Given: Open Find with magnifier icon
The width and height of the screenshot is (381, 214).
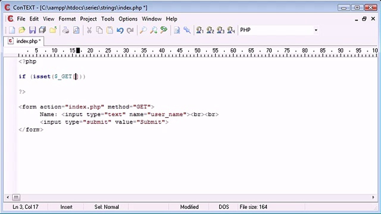Looking at the screenshot, I should tap(143, 30).
